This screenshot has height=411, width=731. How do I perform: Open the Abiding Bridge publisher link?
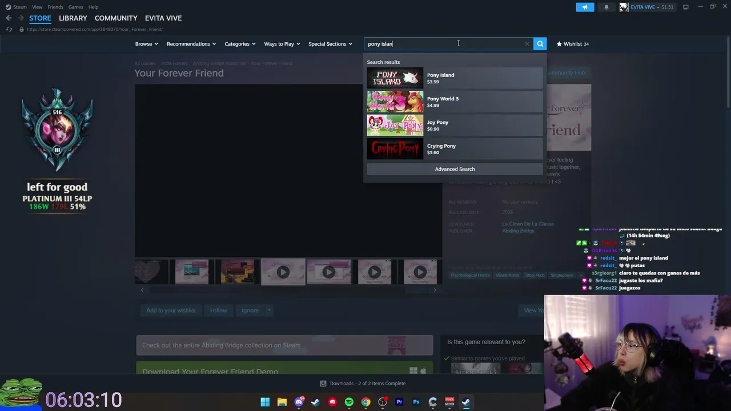click(x=518, y=231)
